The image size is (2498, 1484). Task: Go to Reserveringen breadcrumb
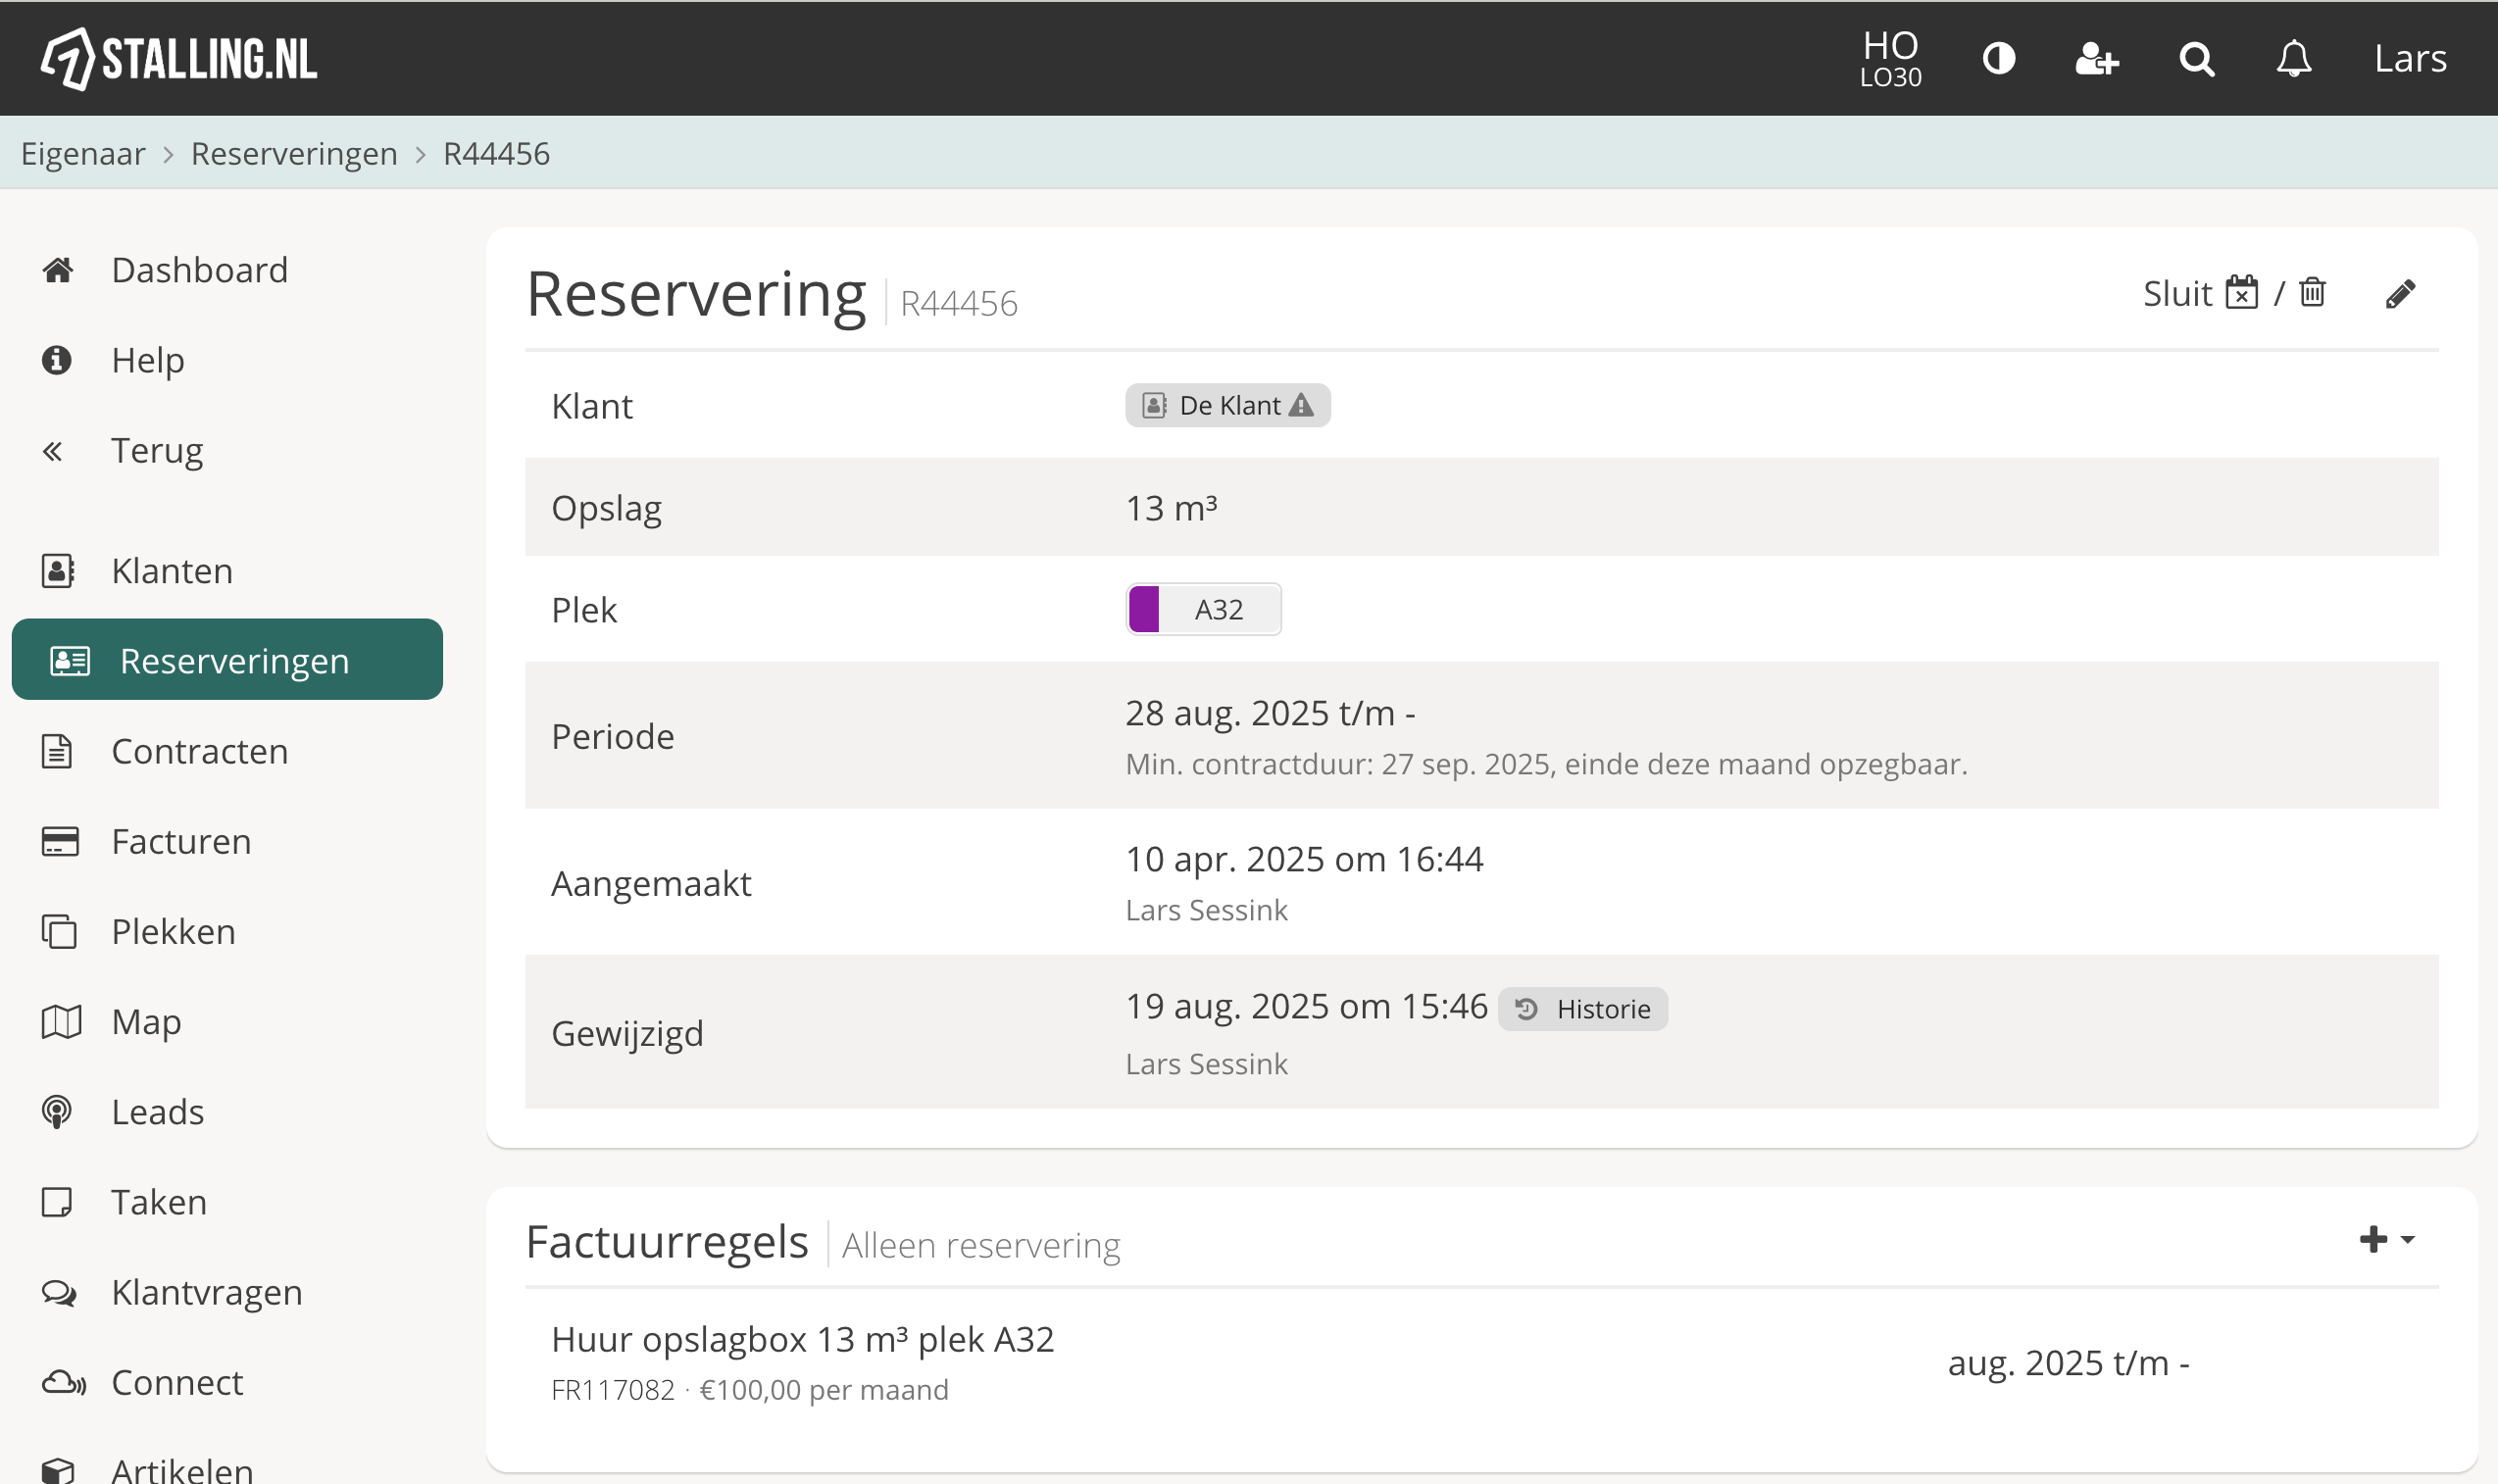point(294,153)
